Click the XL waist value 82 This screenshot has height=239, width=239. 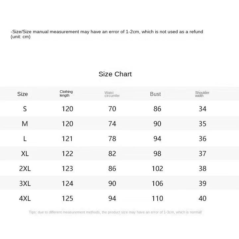click(112, 153)
